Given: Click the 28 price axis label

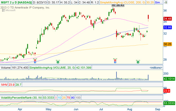Looking at the screenshot, I should (x=165, y=60).
